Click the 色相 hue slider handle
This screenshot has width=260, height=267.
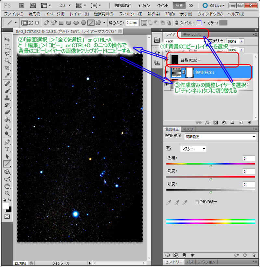[211, 166]
